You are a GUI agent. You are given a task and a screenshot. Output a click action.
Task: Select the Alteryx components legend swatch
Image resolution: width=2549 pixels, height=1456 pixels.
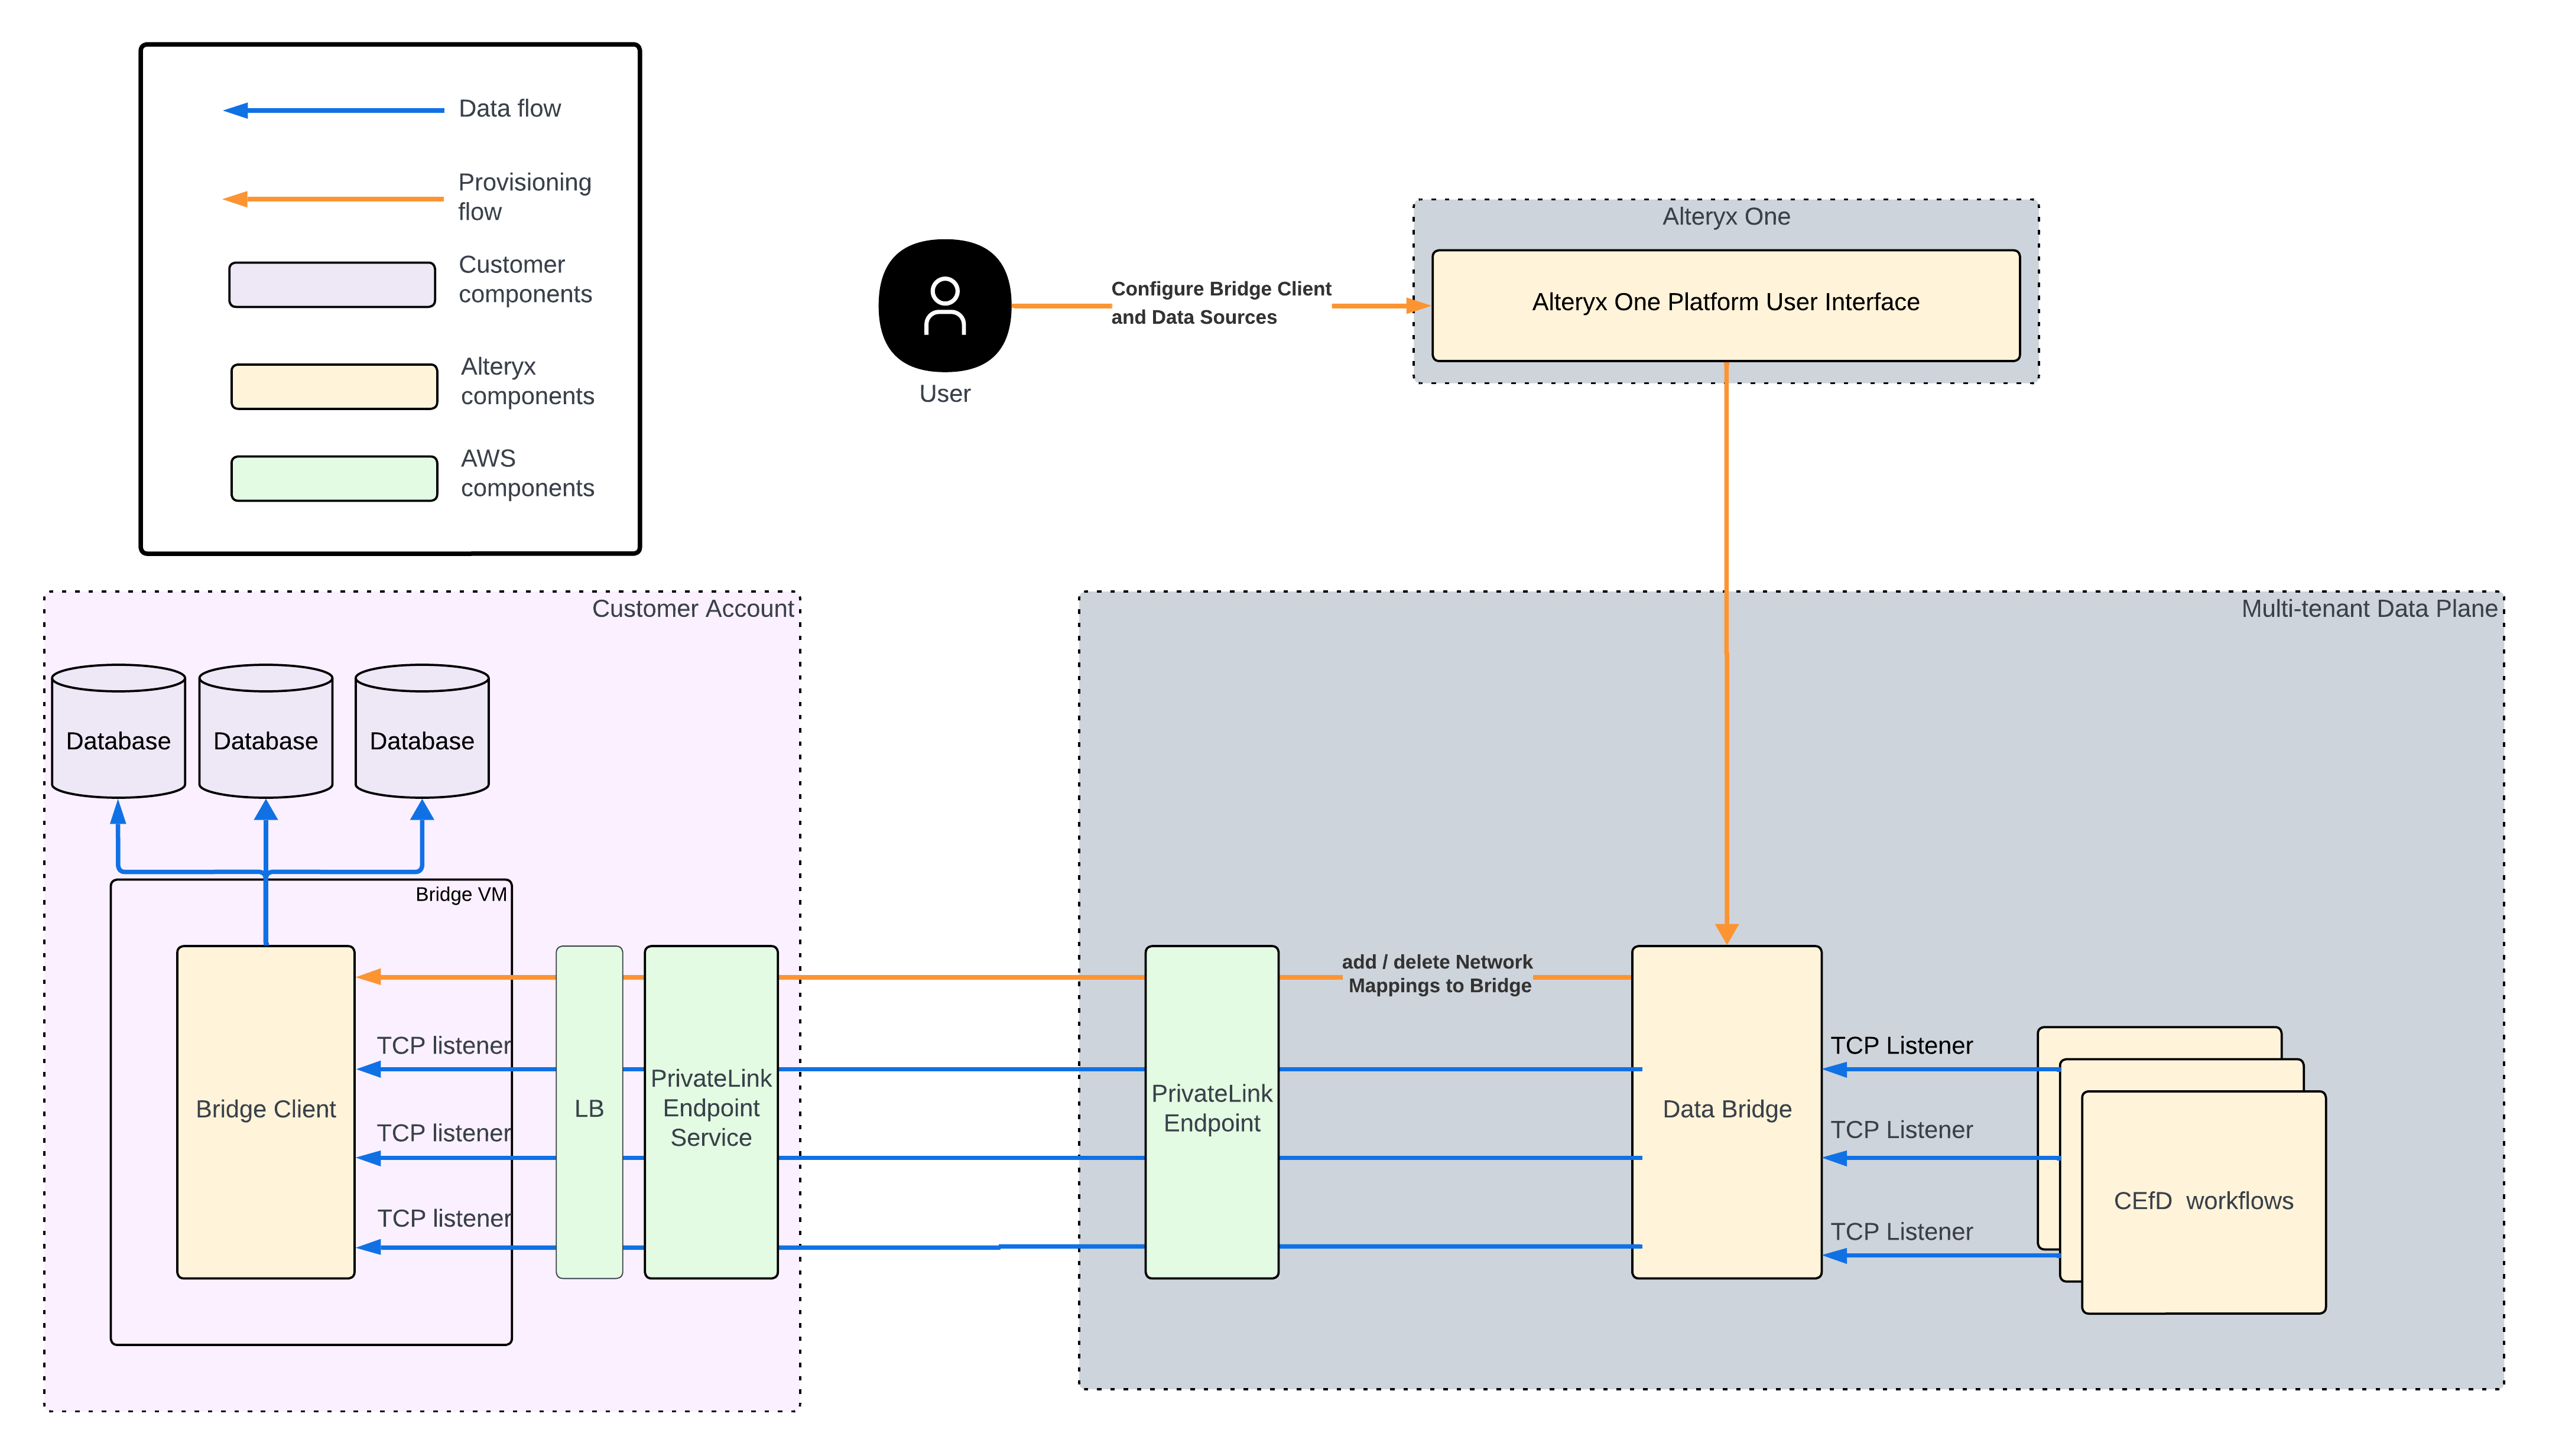tap(334, 386)
